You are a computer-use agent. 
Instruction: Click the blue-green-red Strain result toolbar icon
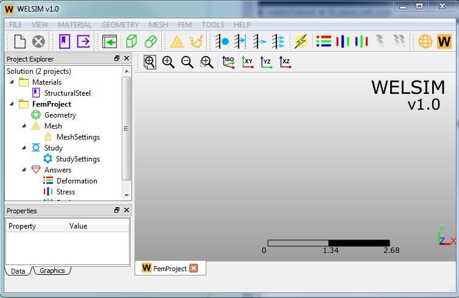362,41
